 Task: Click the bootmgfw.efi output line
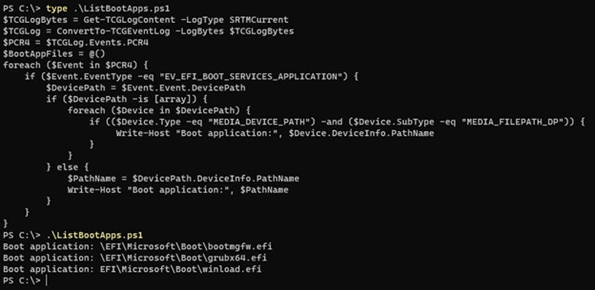(137, 247)
